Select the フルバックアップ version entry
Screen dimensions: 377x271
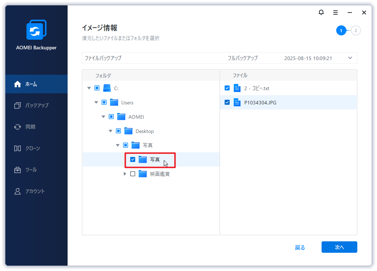243,58
